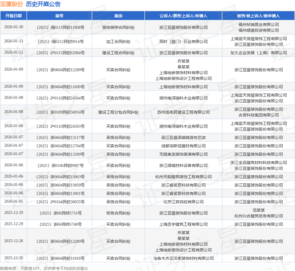Click the 案号 column header
This screenshot has height=271, width=295.
click(x=59, y=16)
